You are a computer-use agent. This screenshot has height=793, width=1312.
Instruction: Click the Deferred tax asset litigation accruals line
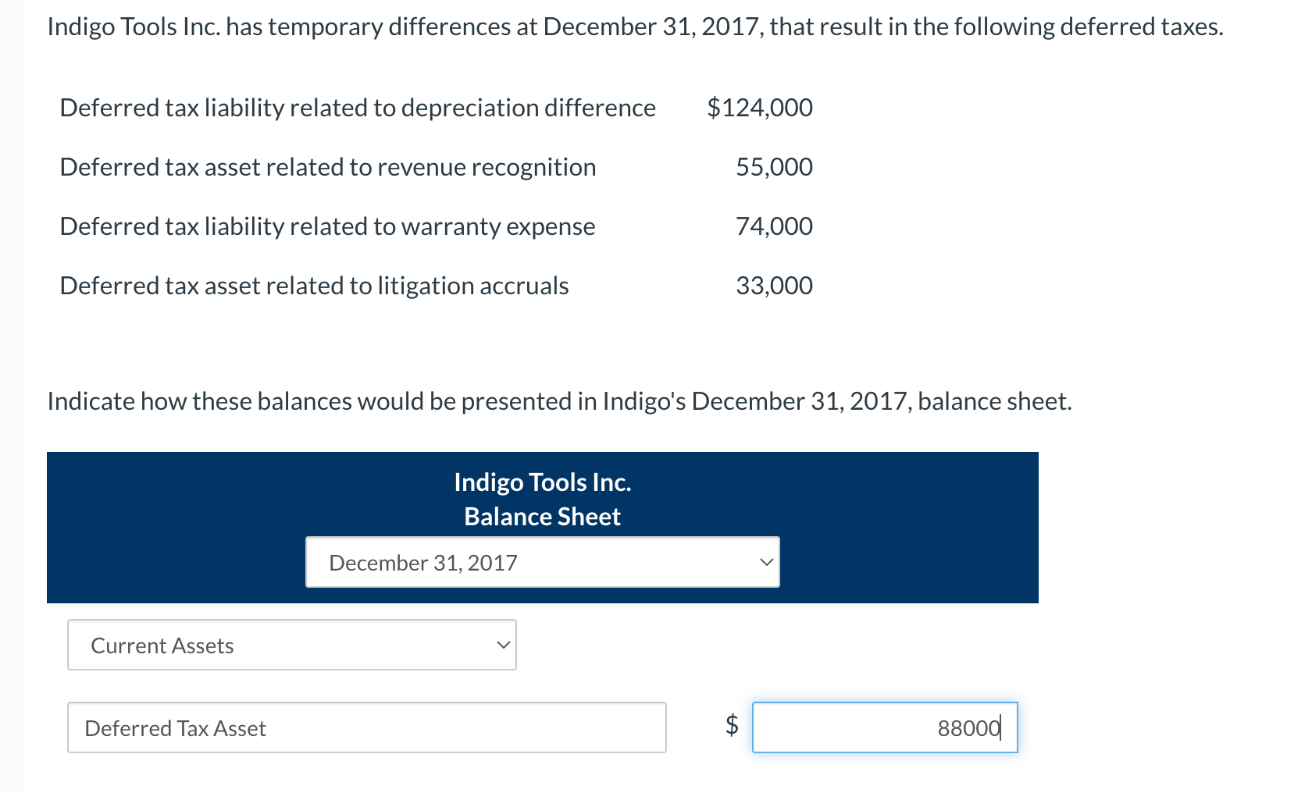click(x=314, y=286)
